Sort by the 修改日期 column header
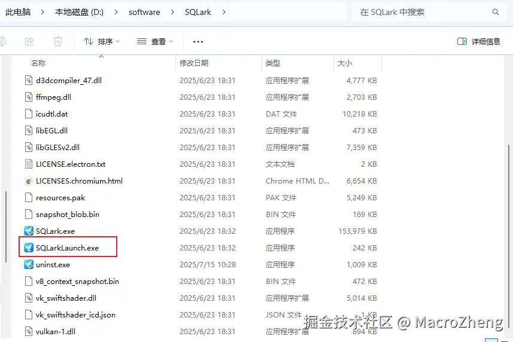The width and height of the screenshot is (513, 342). (194, 63)
